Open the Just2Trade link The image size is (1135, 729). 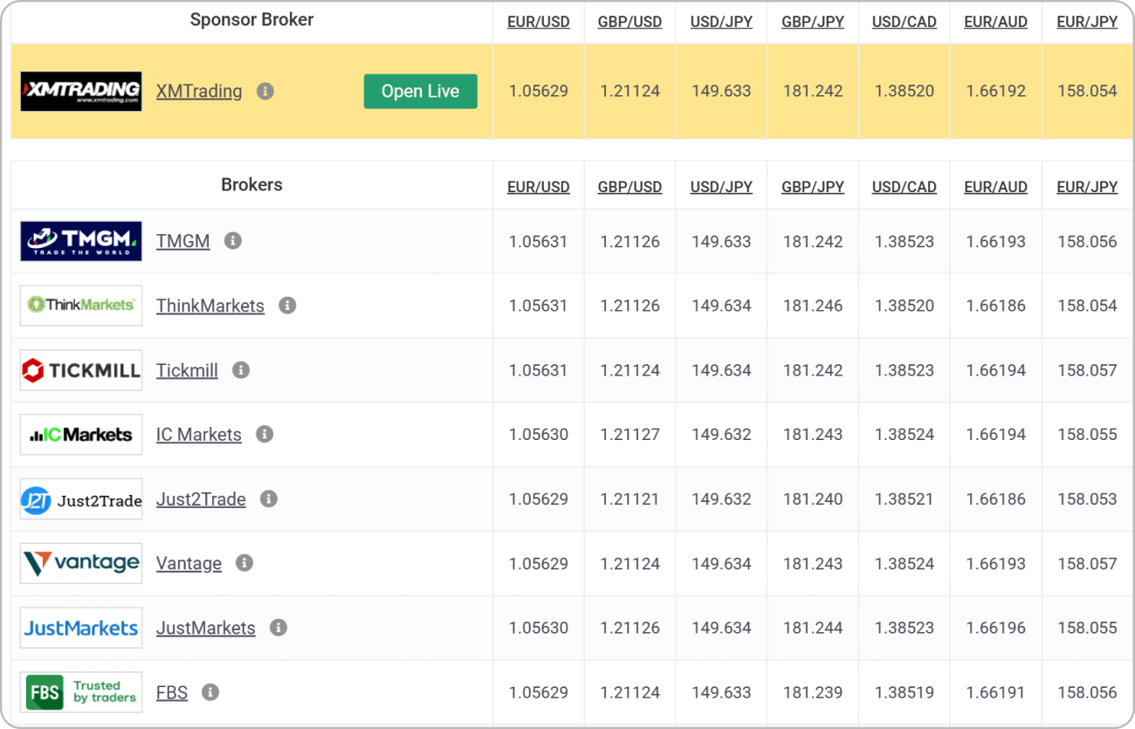[201, 499]
